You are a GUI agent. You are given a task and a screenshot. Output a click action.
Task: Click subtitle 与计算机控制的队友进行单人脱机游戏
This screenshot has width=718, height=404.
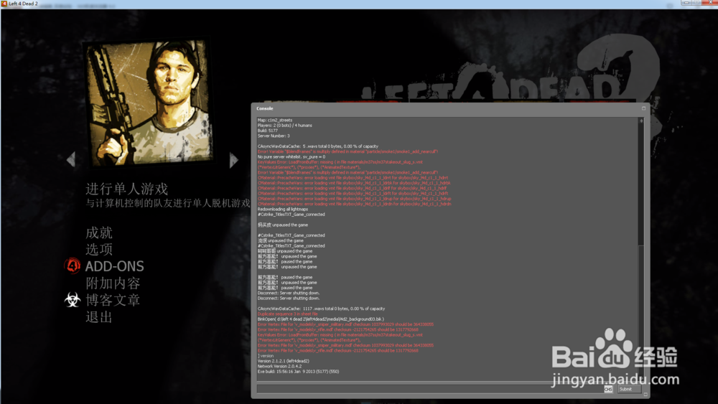click(x=167, y=203)
